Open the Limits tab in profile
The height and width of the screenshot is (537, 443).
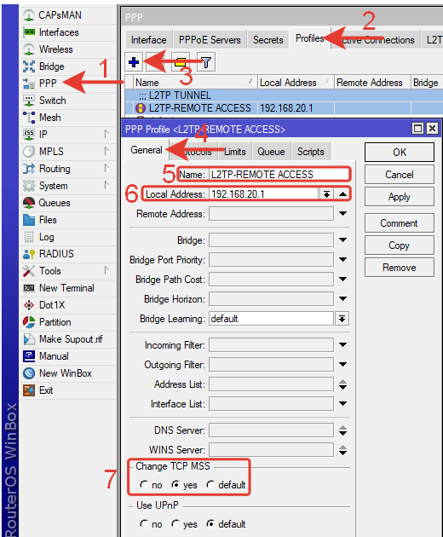(235, 152)
